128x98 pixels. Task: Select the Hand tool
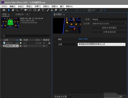[13, 10]
